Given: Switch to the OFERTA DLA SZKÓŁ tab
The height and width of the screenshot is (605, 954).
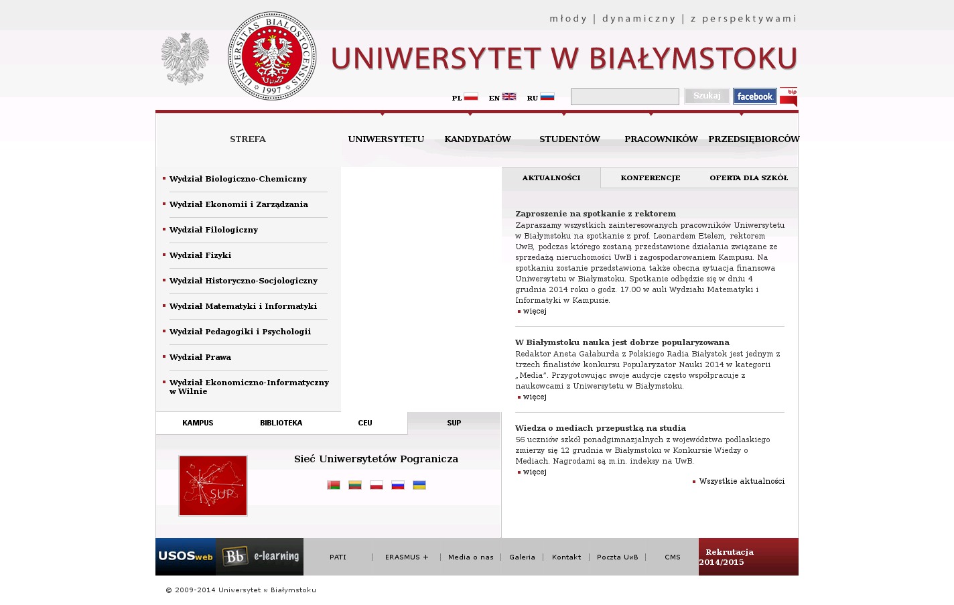Looking at the screenshot, I should [x=749, y=178].
